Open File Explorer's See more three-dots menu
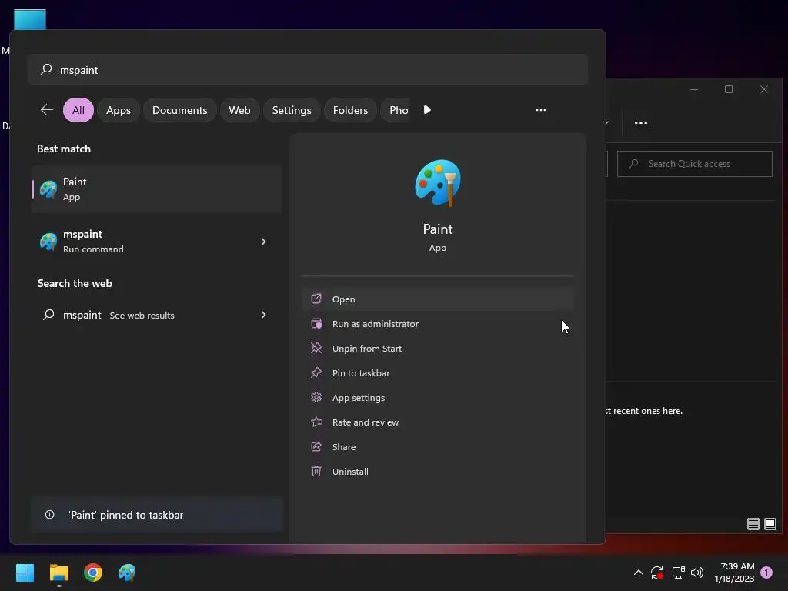The height and width of the screenshot is (591, 788). tap(641, 122)
